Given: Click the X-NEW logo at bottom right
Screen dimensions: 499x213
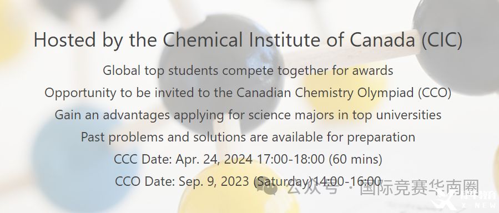Looking at the screenshot, I should point(466,200).
